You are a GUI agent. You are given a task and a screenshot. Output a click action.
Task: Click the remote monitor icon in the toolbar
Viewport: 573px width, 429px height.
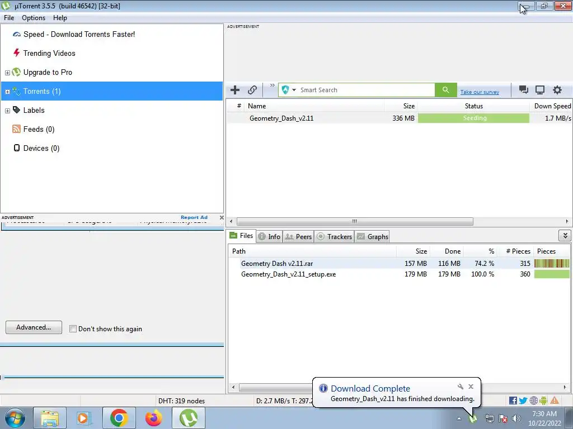click(540, 90)
